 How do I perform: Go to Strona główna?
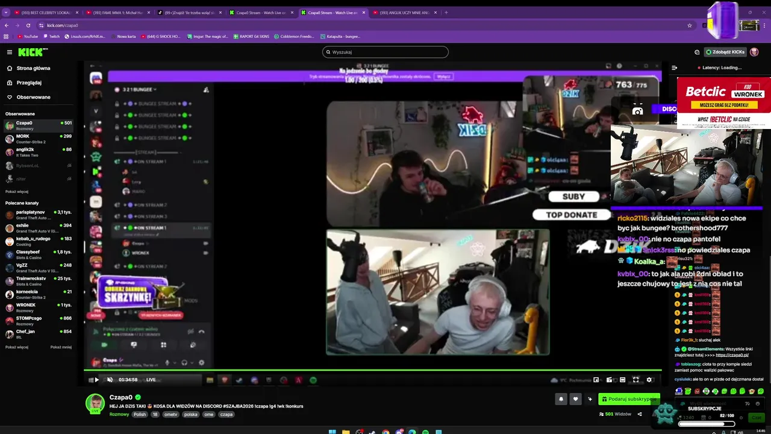click(x=33, y=68)
